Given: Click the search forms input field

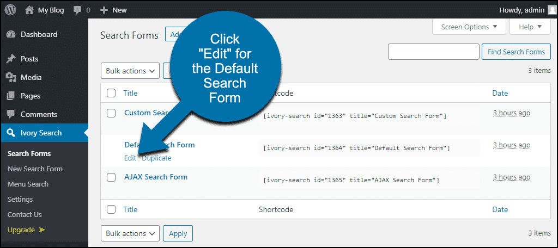Looking at the screenshot, I should pyautogui.click(x=433, y=52).
